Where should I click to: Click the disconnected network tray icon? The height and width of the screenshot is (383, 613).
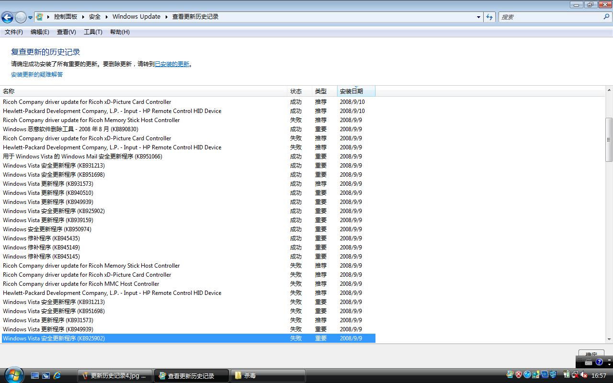pos(575,375)
